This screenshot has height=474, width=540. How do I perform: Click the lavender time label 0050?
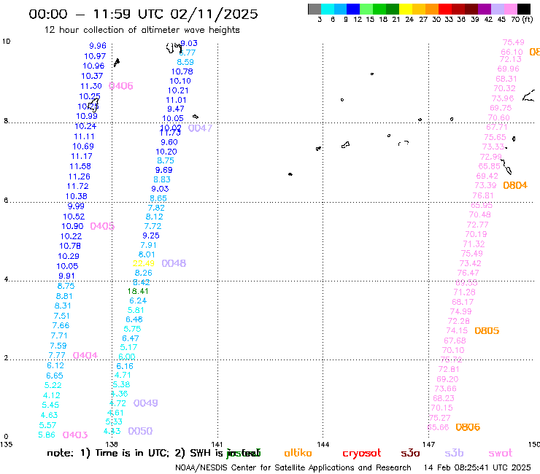tap(140, 431)
